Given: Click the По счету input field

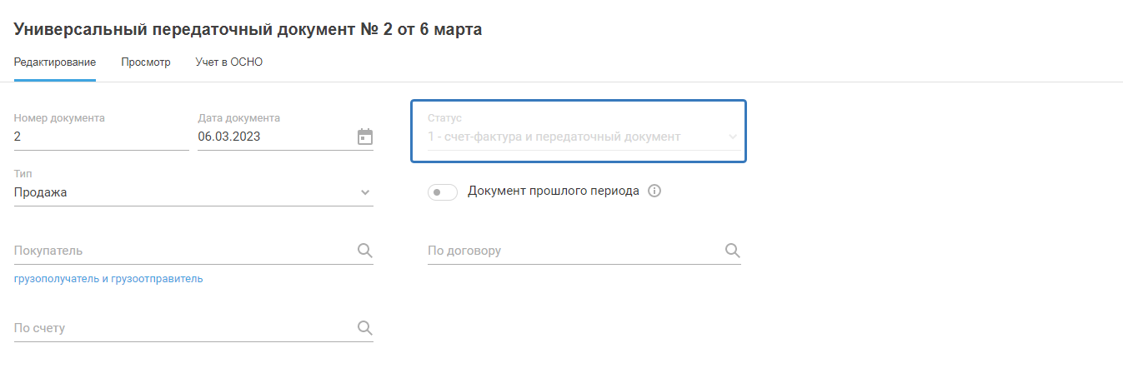Looking at the screenshot, I should (x=179, y=328).
